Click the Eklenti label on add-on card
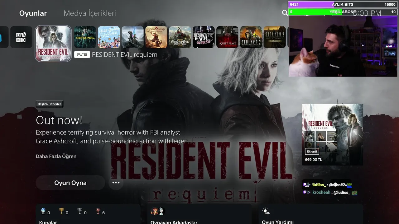 coord(312,152)
